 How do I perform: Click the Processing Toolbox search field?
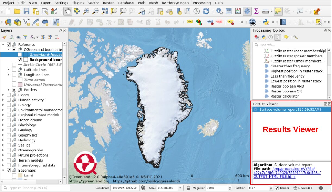tap(292, 45)
